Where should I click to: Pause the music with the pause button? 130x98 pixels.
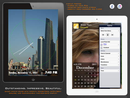(108, 35)
